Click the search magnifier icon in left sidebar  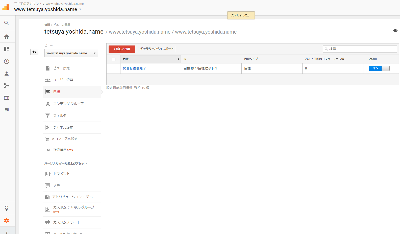7,23
